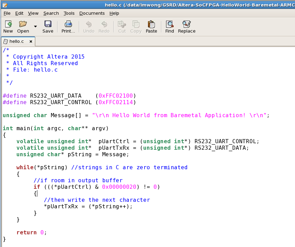
Task: Open the Search menu
Action: pyautogui.click(x=51, y=13)
